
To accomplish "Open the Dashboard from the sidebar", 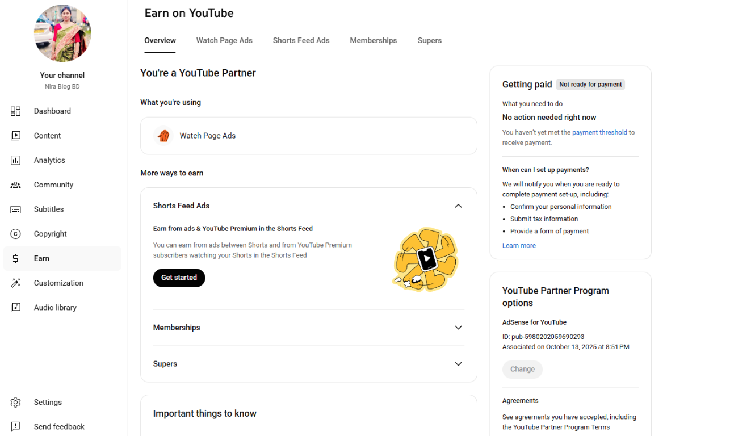I will [15, 111].
